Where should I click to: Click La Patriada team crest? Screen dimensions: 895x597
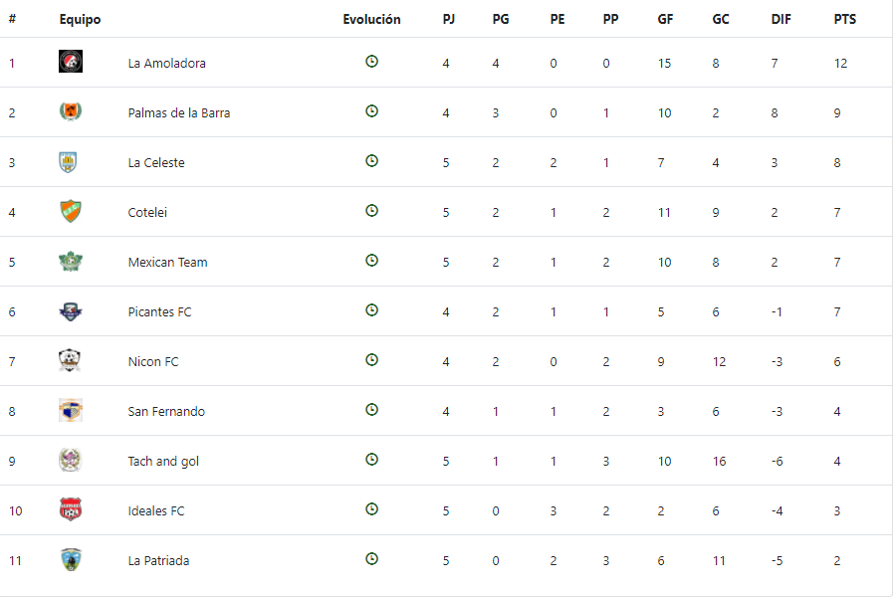click(x=71, y=560)
